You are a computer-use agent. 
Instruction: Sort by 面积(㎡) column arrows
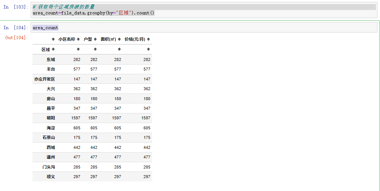tap(119, 39)
